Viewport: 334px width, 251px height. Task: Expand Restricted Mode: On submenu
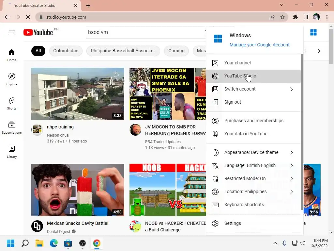tap(292, 179)
